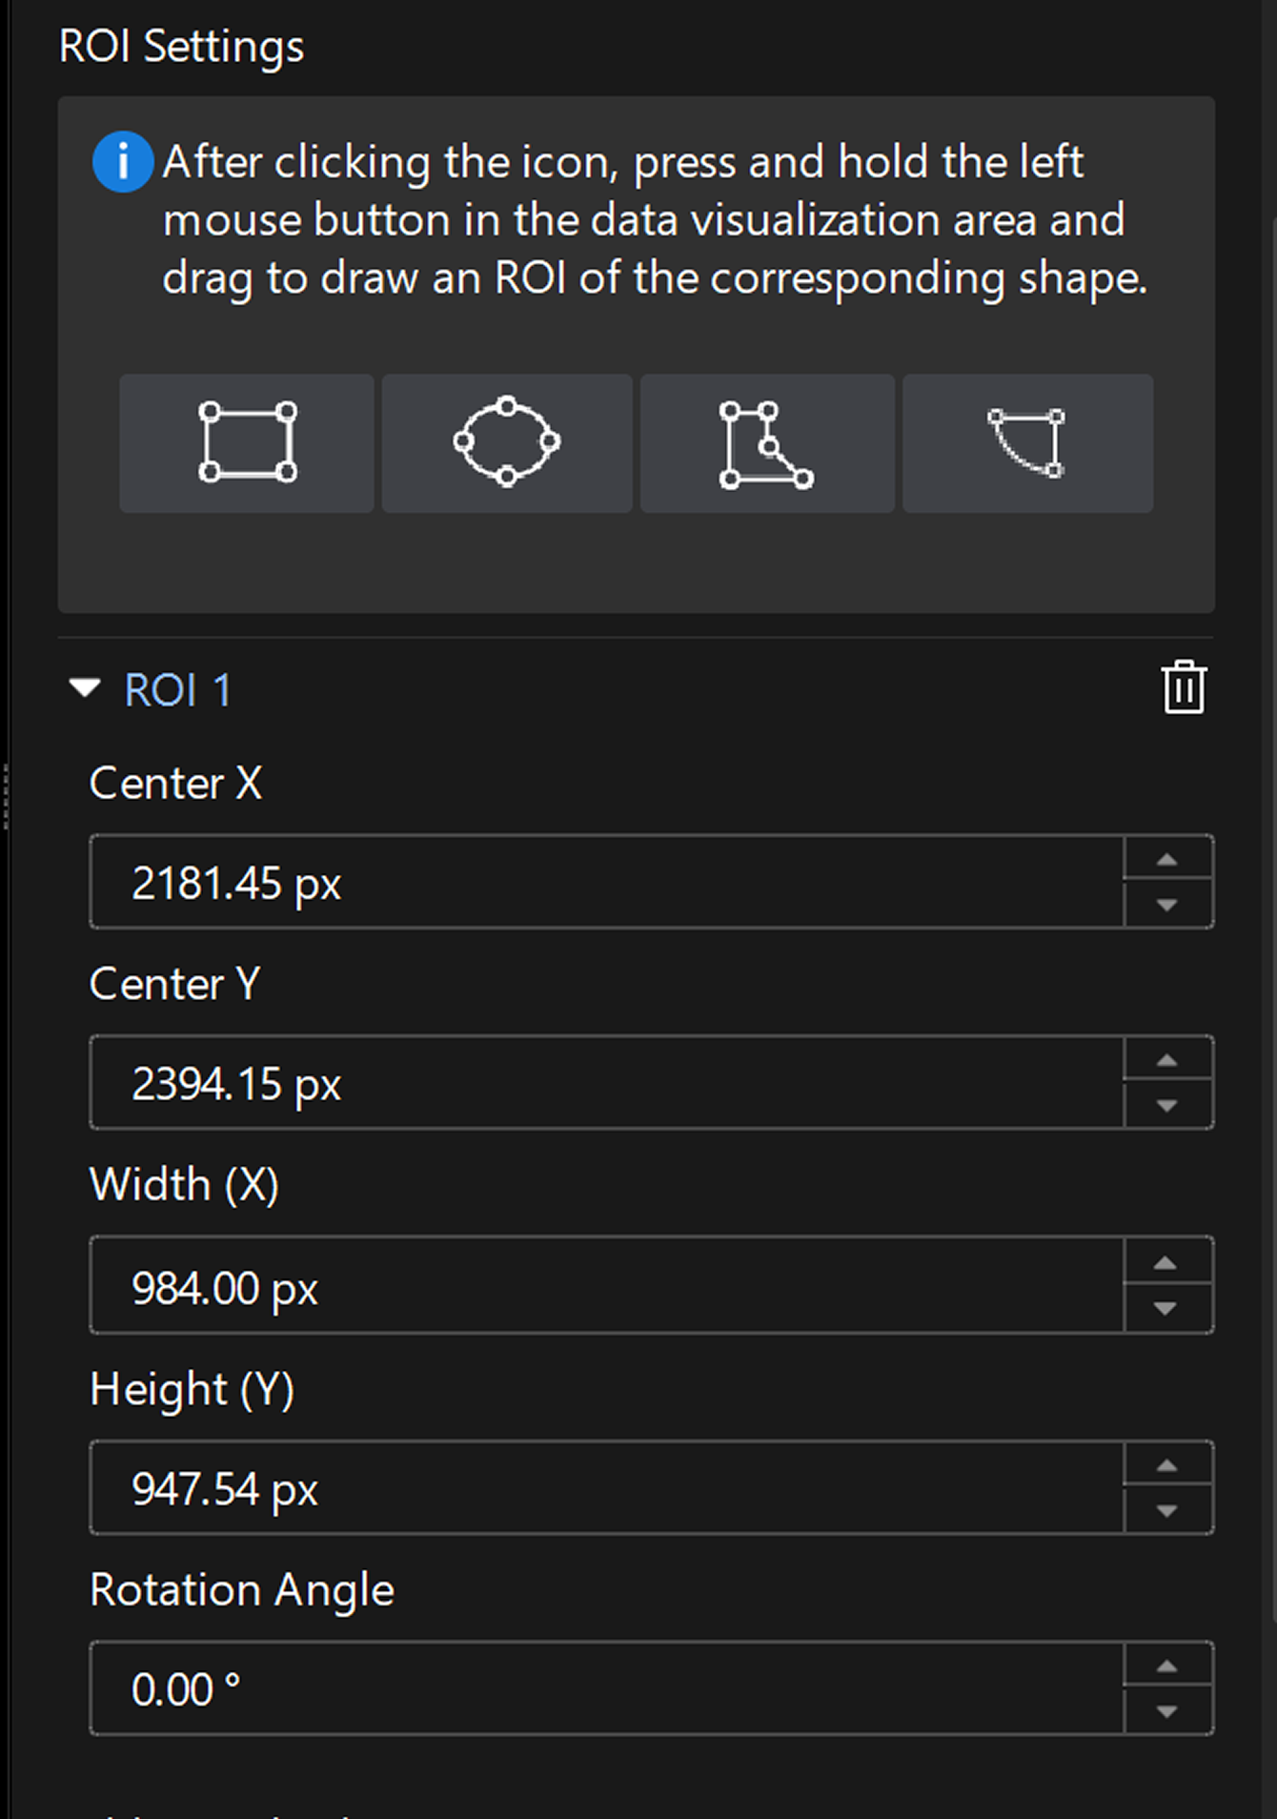
Task: Decrease Center Y value with down arrow
Action: 1167,1106
